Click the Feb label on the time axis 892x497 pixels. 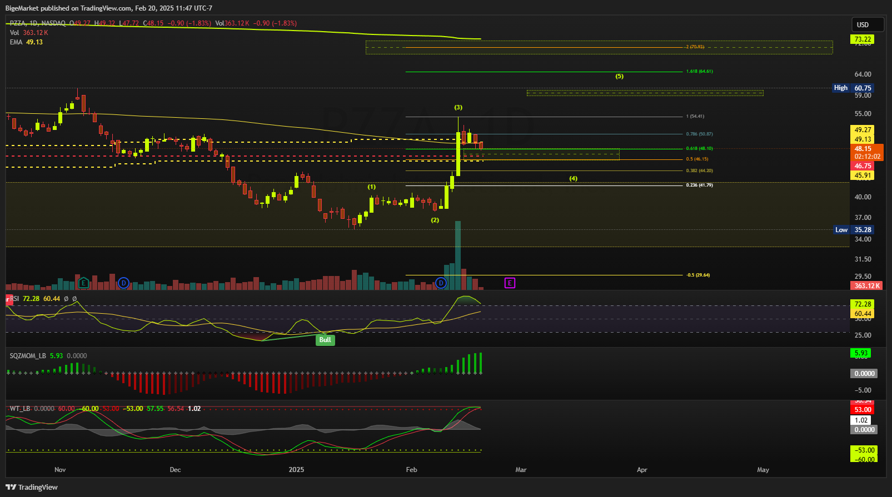411,470
